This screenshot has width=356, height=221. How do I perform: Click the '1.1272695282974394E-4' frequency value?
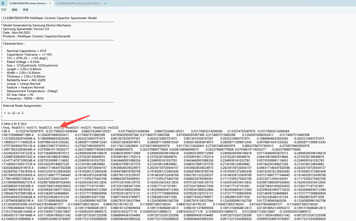[x=18, y=138]
